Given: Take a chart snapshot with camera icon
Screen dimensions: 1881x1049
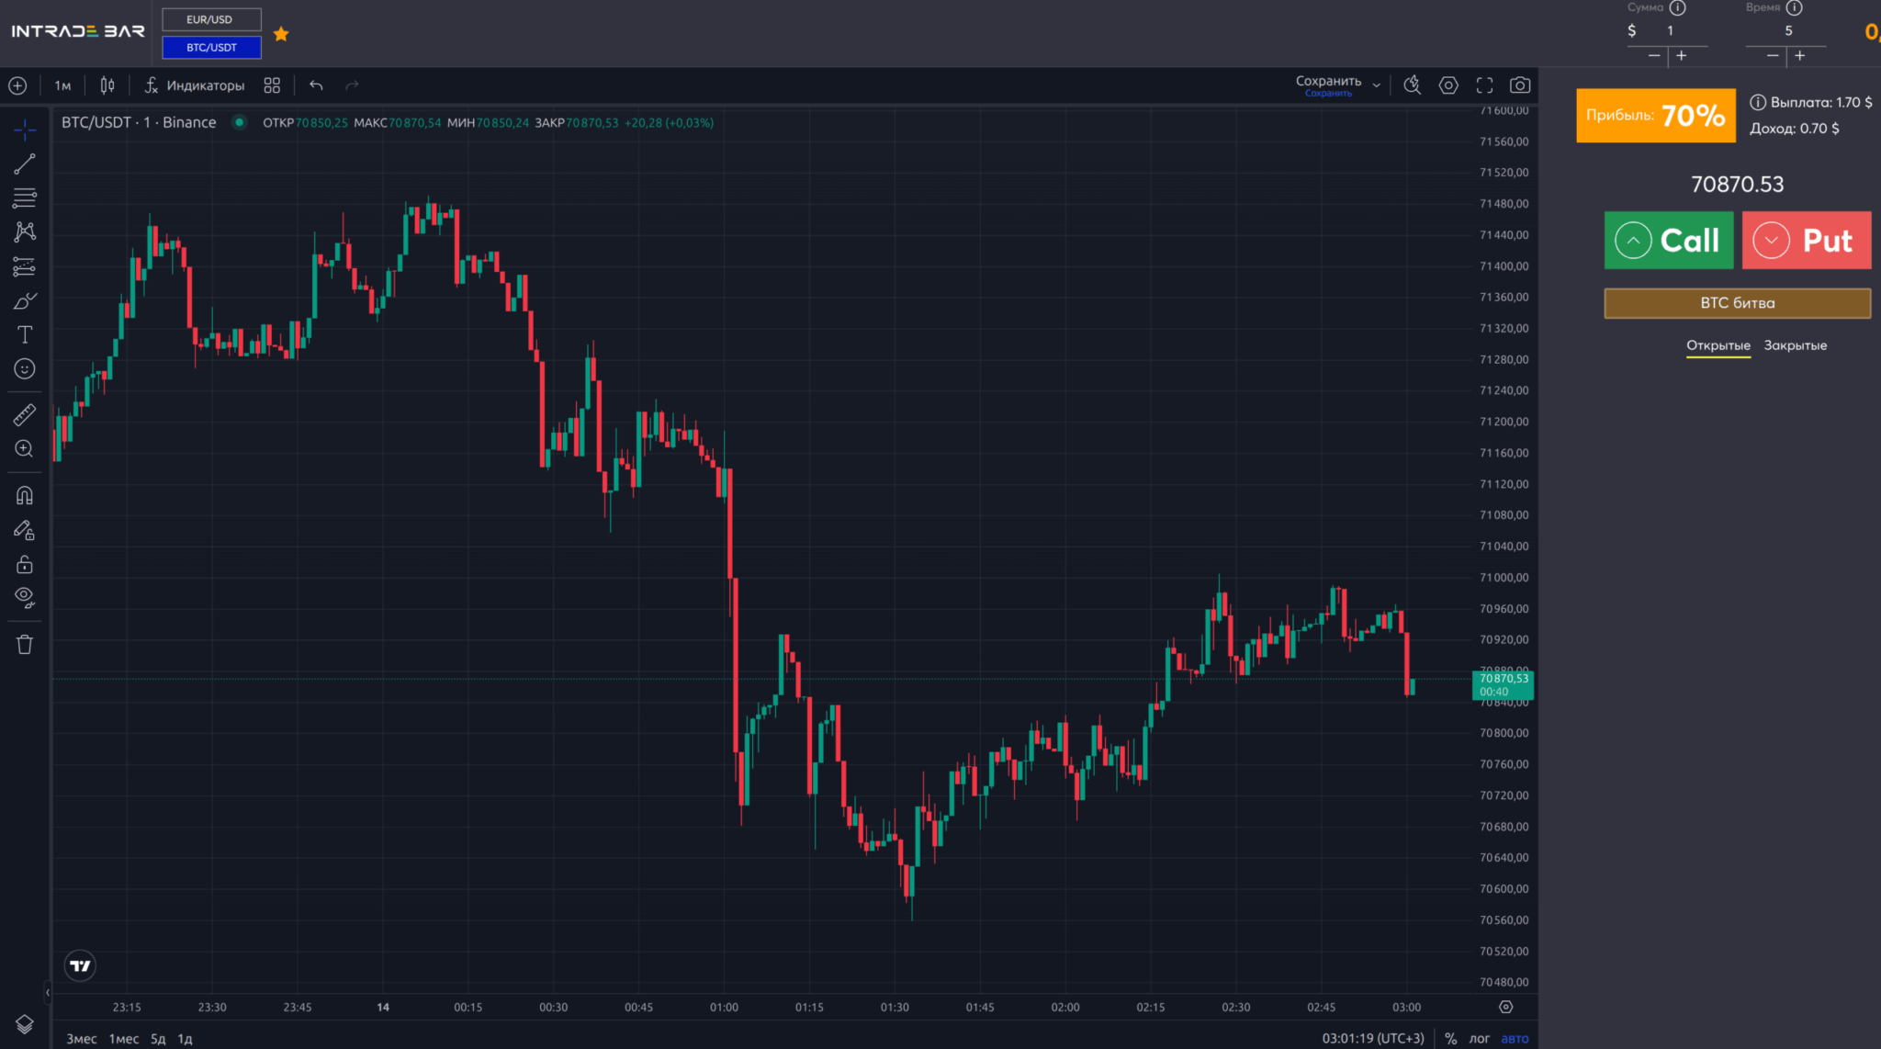Looking at the screenshot, I should point(1520,85).
